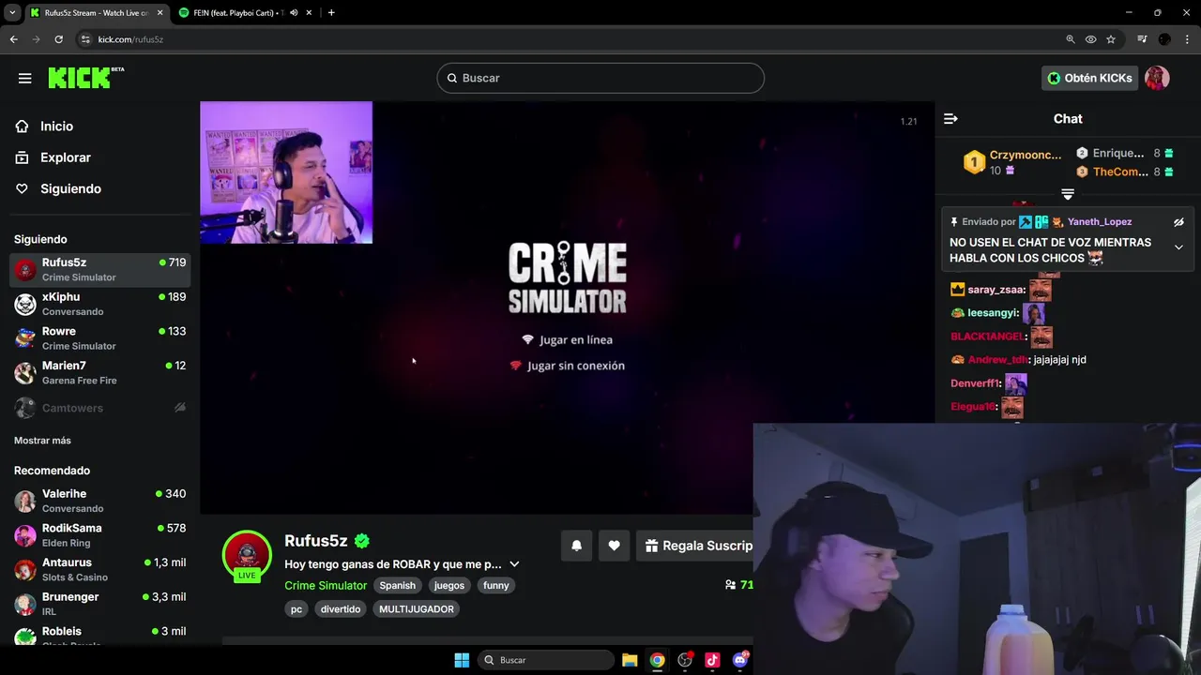Click the Buscar search field on Kick
This screenshot has height=675, width=1201.
coord(600,78)
